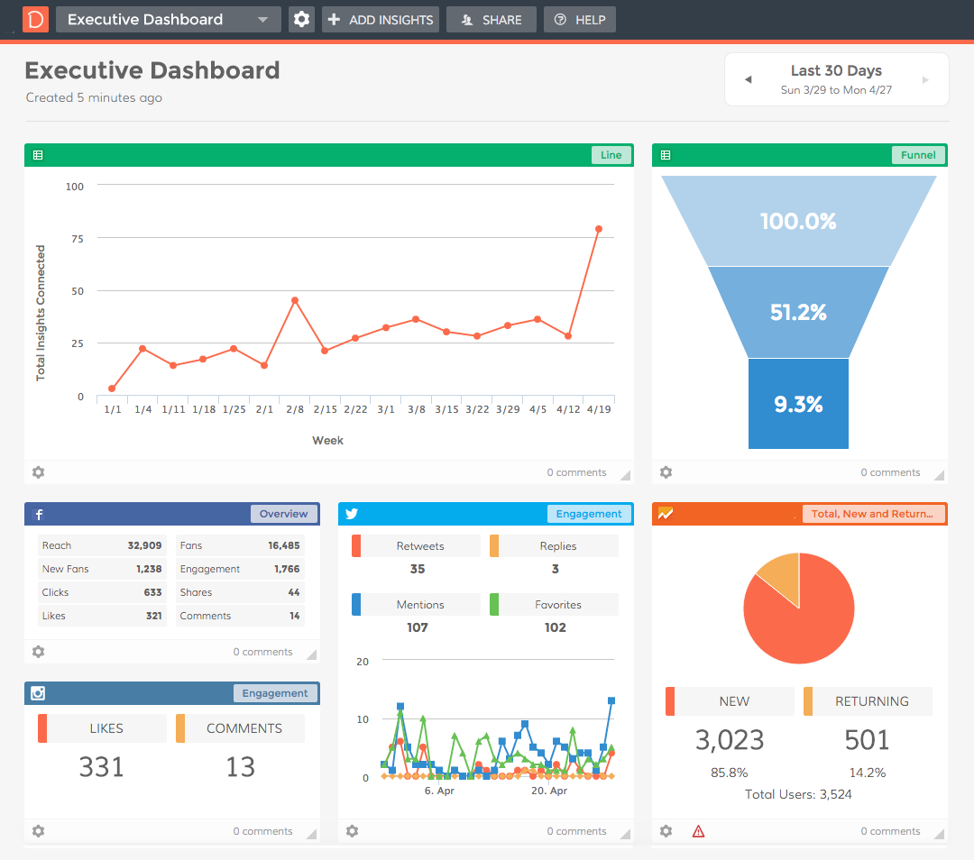Open the gear settings on the Funnel widget
Viewport: 974px width, 860px height.
click(x=666, y=471)
